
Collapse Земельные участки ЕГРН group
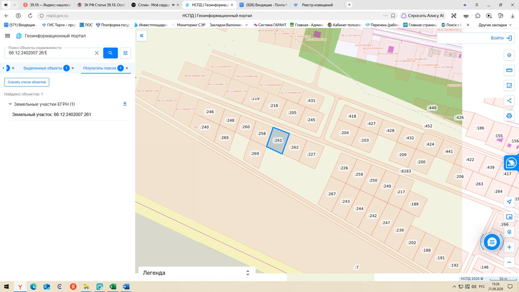click(10, 104)
